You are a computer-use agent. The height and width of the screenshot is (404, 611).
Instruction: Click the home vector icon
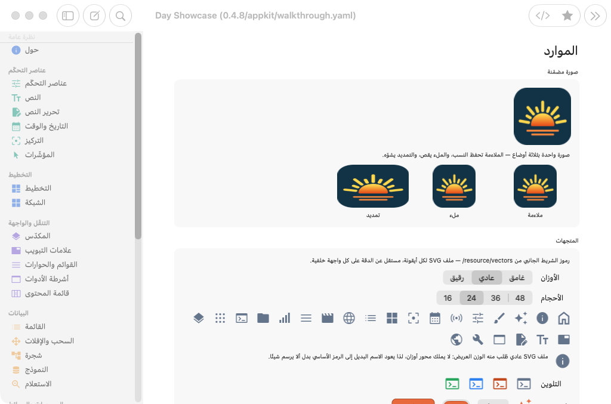point(563,318)
